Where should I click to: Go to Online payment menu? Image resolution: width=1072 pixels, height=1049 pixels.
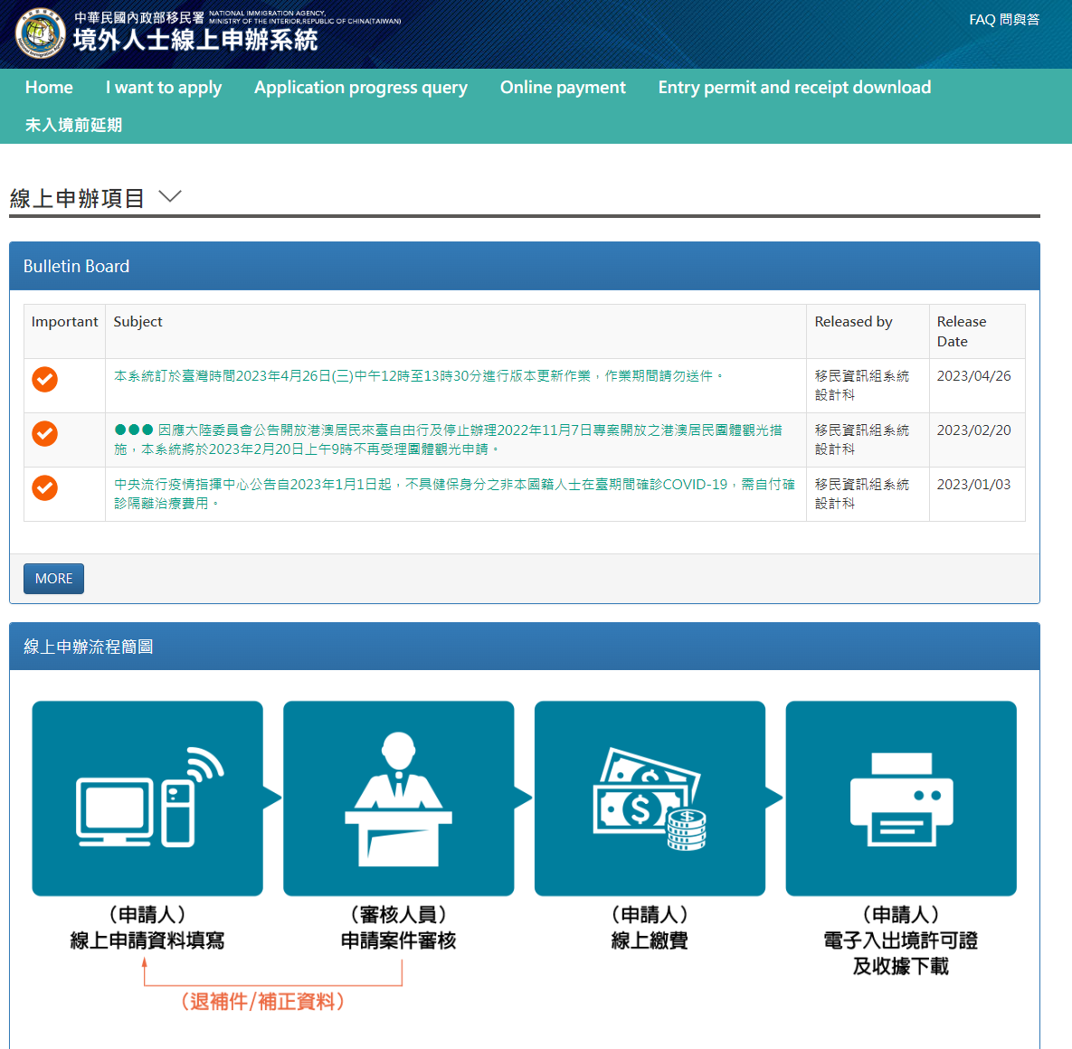pyautogui.click(x=563, y=88)
